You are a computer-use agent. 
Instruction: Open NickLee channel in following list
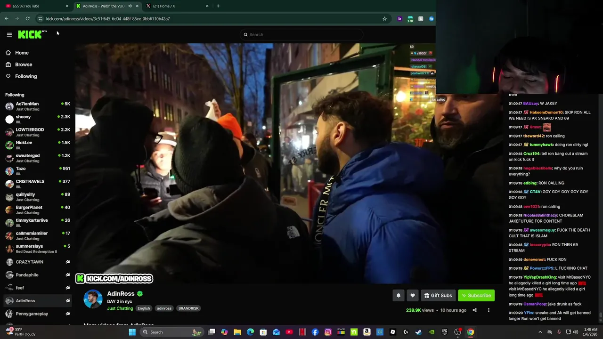point(37,145)
